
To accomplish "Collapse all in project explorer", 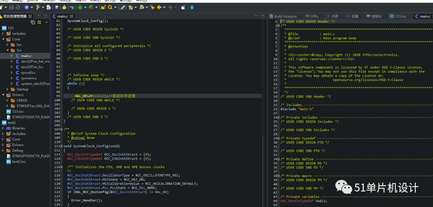I will click(33, 22).
